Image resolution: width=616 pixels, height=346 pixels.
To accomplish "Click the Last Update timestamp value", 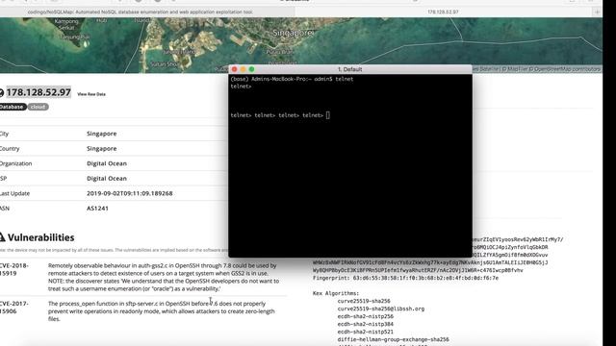I will pos(130,193).
